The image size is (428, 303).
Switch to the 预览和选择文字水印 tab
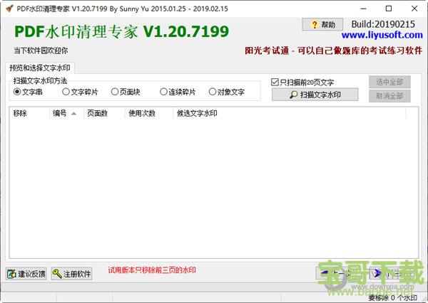coord(39,68)
